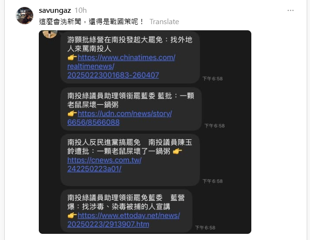Open the ettoday.net news link
310x240 pixels.
click(x=124, y=220)
